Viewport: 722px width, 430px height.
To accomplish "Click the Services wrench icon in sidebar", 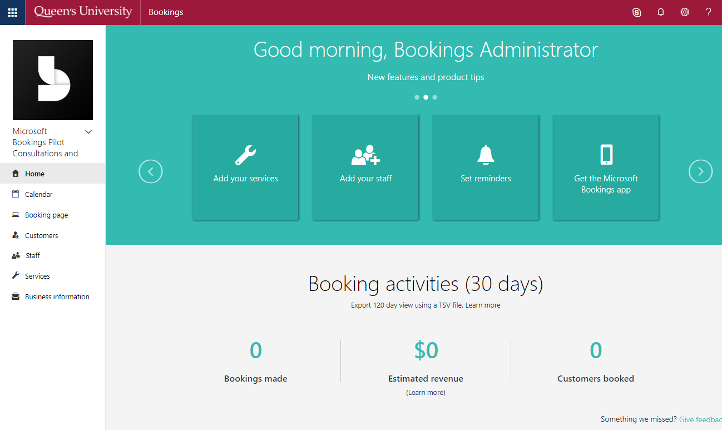I will coord(16,276).
